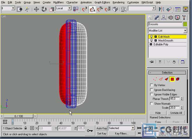Expand the Editable Poly sub-levels
This screenshot has width=192, height=139.
151,44
